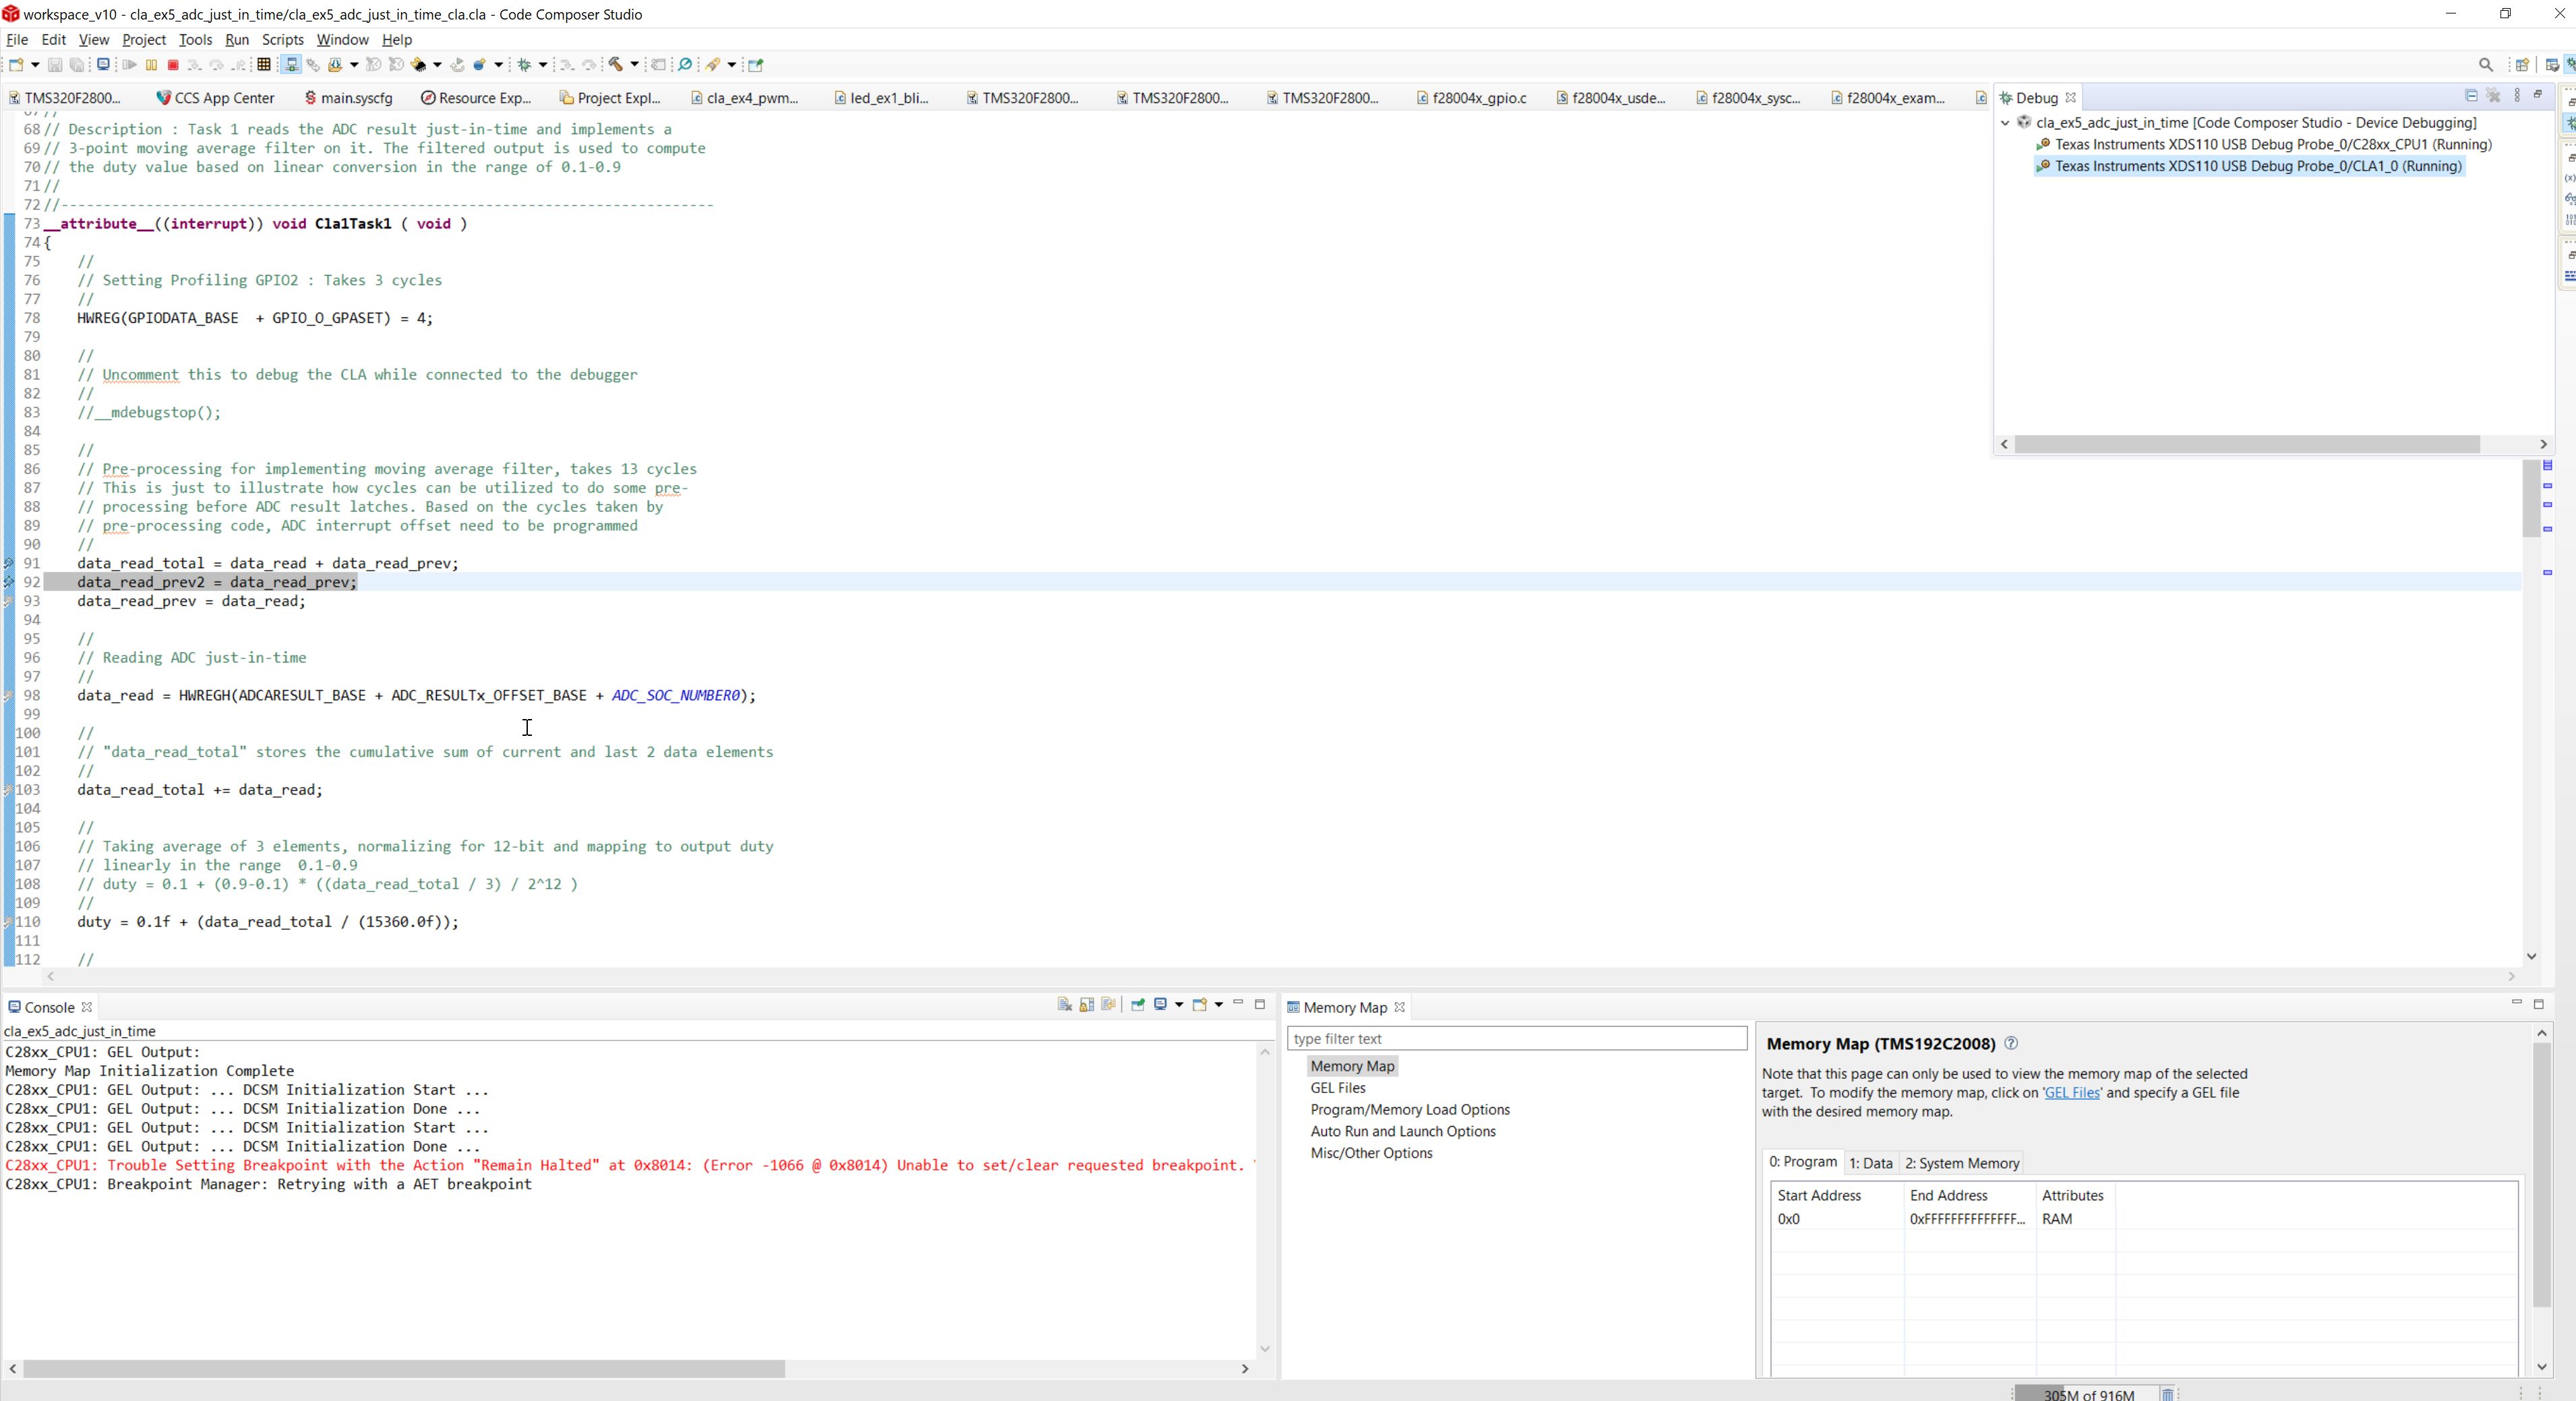Select Misc/Other Options entry
The height and width of the screenshot is (1401, 2576).
1371,1153
